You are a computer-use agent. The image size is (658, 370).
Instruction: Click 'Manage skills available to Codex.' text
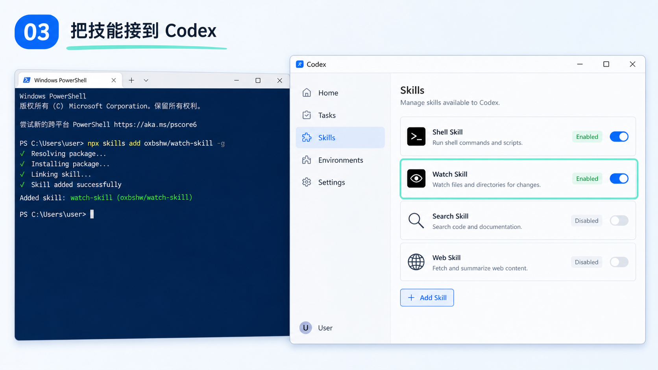pyautogui.click(x=450, y=103)
